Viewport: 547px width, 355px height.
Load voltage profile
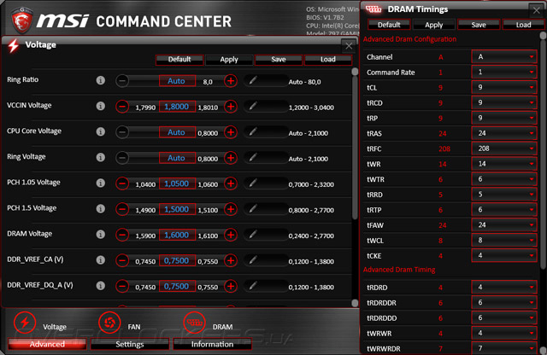(x=328, y=60)
